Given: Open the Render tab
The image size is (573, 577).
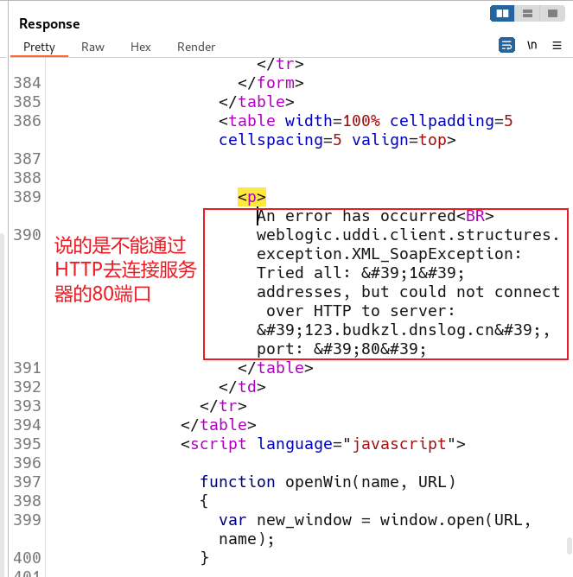Looking at the screenshot, I should (x=196, y=48).
